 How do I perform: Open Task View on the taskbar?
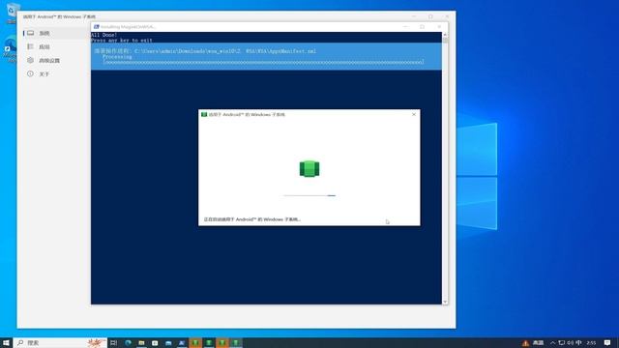coord(114,343)
